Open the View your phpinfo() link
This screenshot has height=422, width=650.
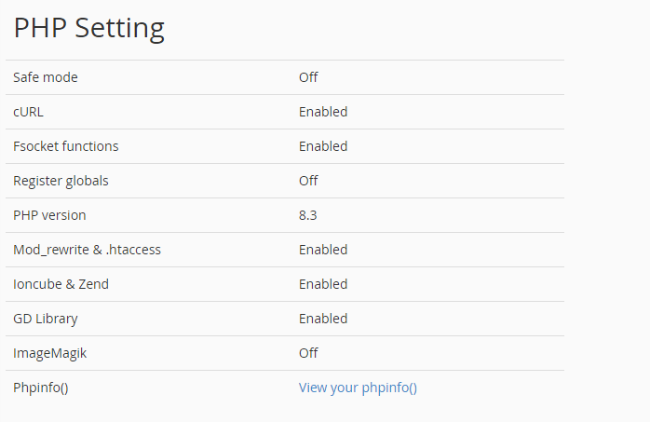[x=358, y=388]
